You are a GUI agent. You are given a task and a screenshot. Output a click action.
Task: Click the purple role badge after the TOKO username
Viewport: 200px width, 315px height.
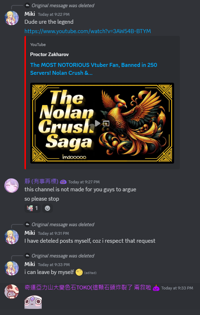(x=156, y=288)
